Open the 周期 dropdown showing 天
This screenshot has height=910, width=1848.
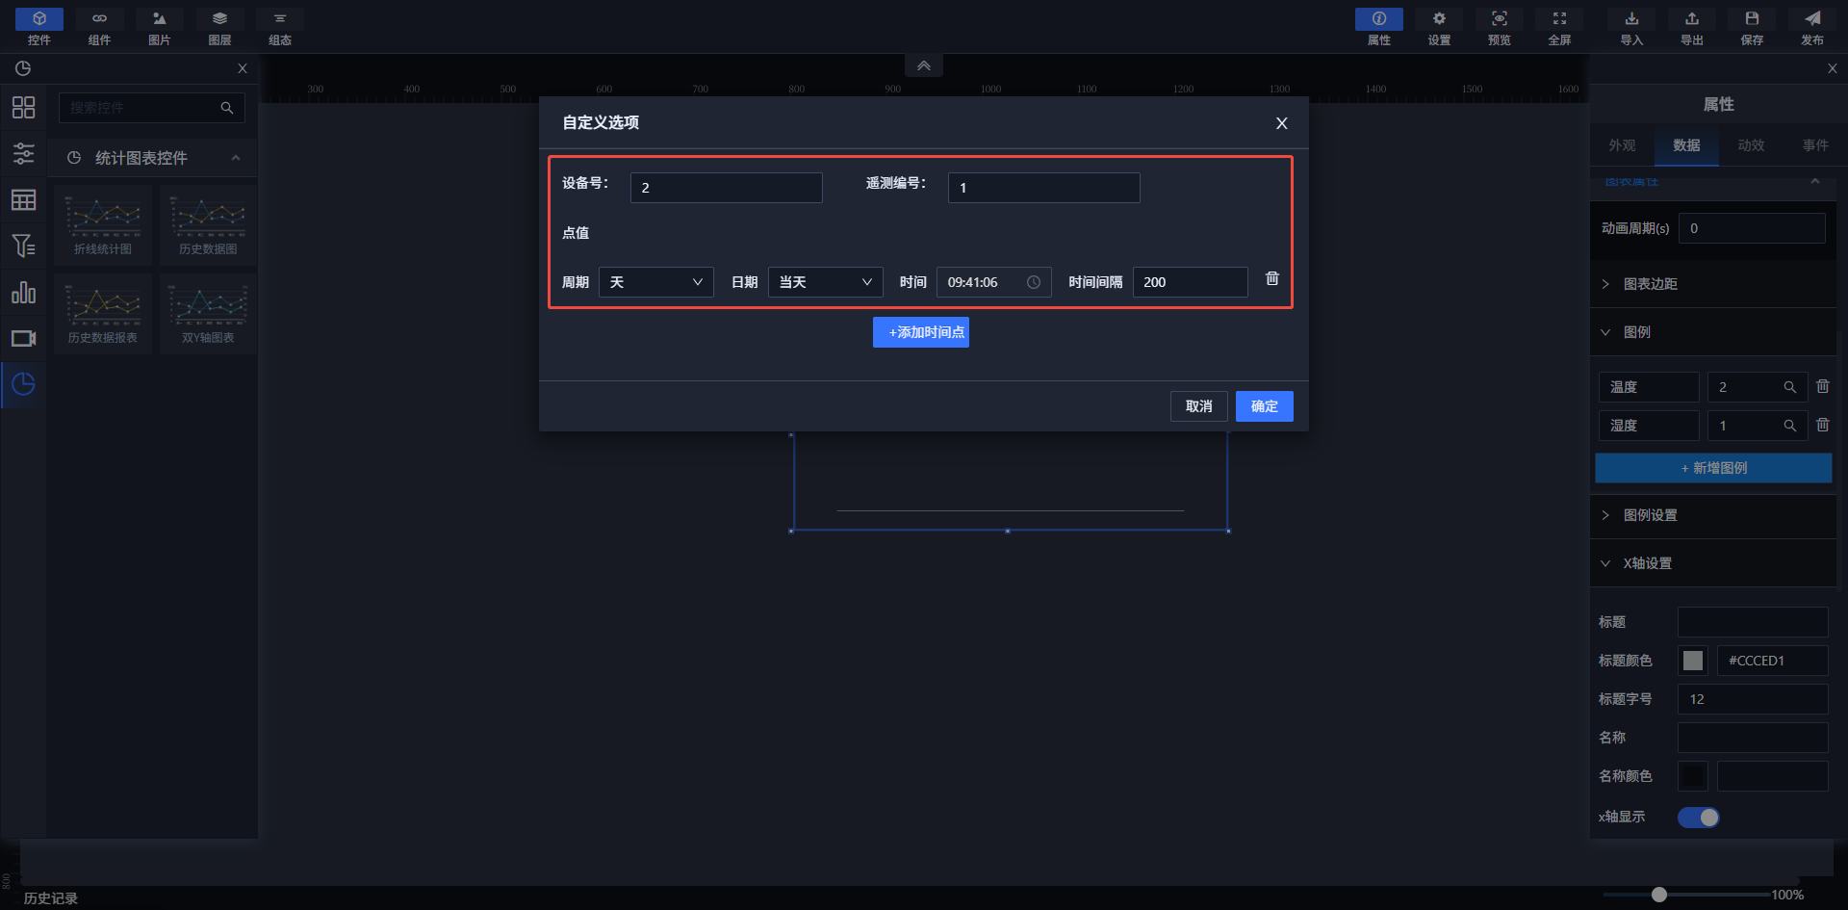[x=656, y=282]
